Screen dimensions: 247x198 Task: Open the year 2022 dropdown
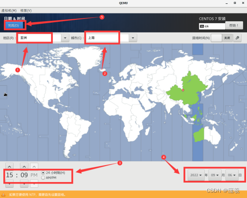pyautogui.click(x=196, y=175)
